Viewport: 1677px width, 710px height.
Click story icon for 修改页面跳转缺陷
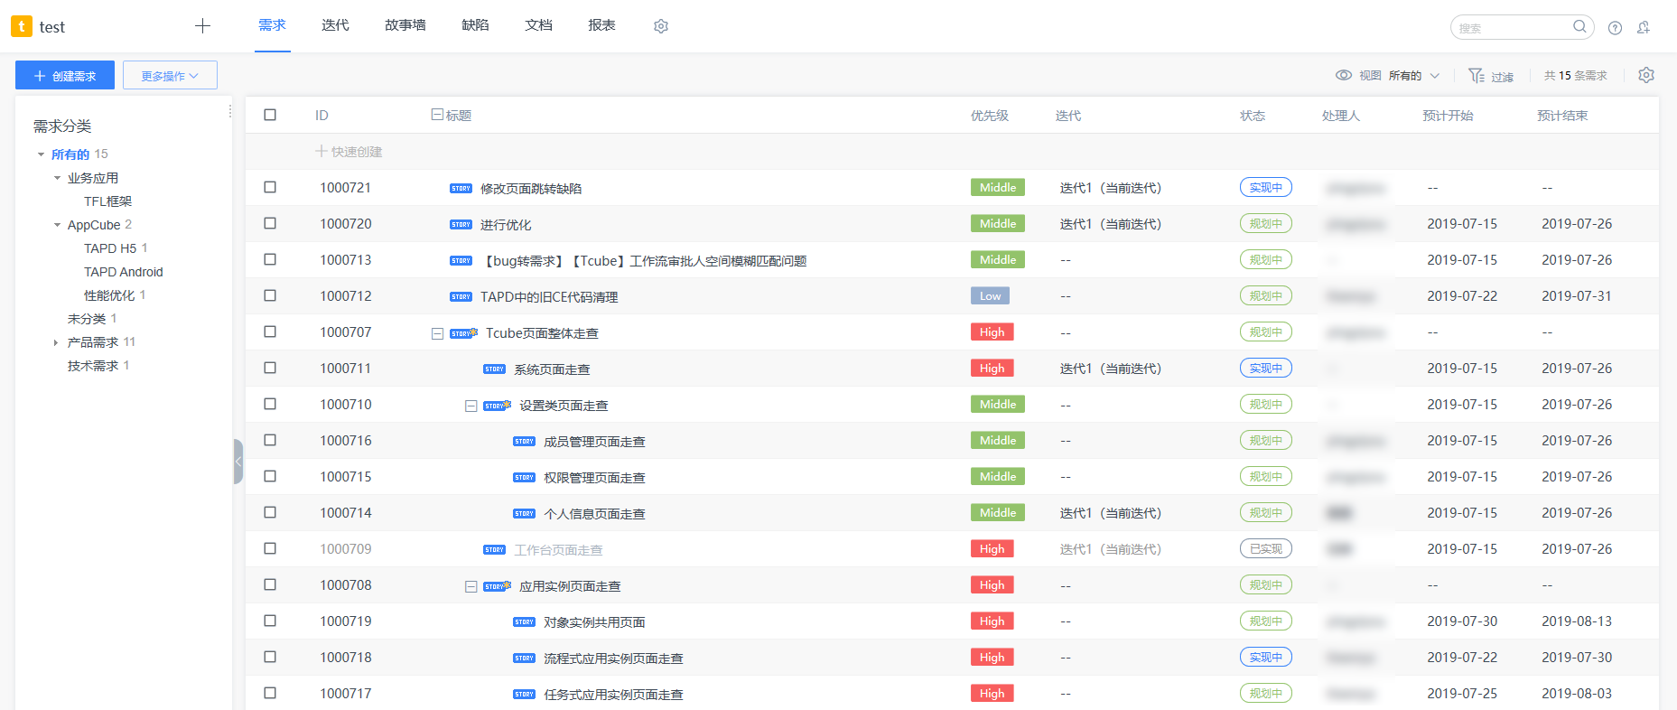pos(461,189)
